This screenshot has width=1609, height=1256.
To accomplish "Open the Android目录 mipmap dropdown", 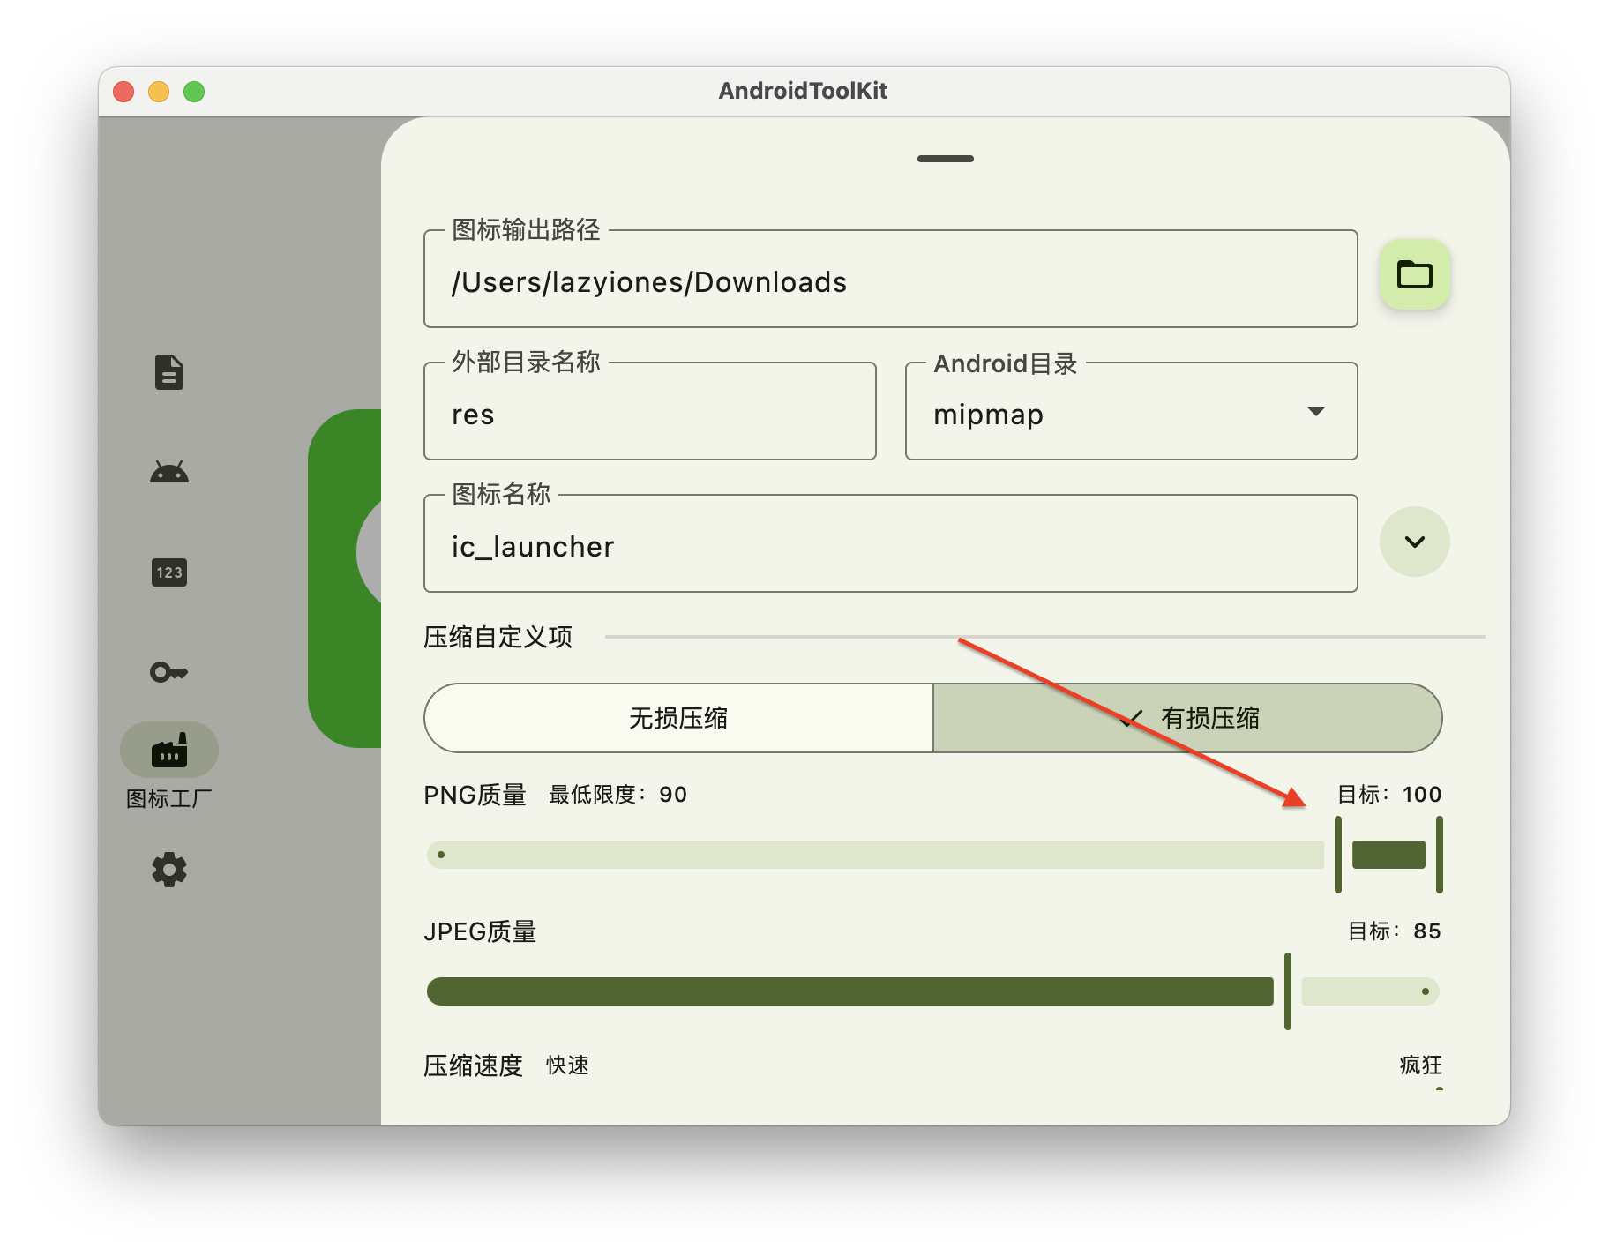I will click(1131, 412).
